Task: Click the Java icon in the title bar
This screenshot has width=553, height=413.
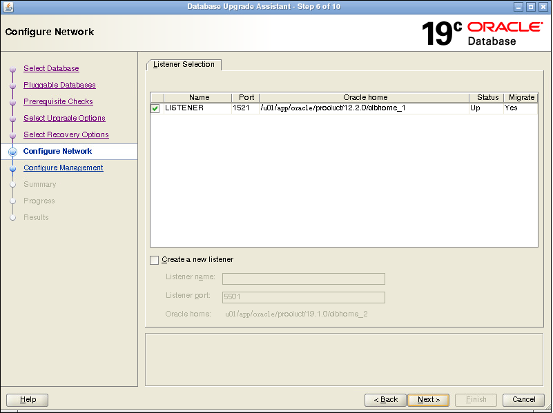Action: [8, 7]
